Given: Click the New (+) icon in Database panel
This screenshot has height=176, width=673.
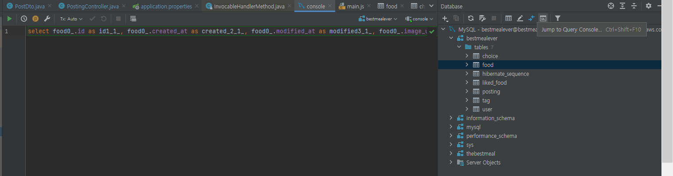Looking at the screenshot, I should click(446, 18).
